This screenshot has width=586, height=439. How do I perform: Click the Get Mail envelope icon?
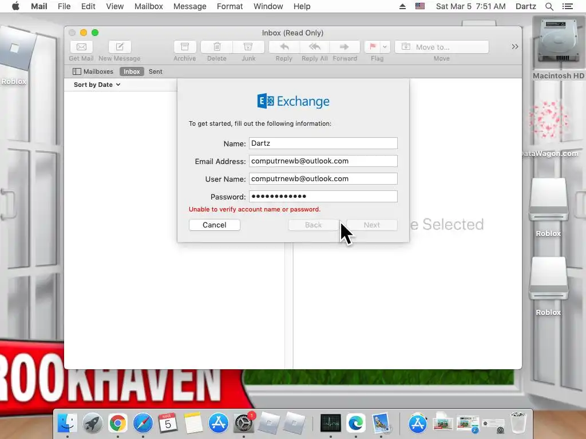(x=81, y=47)
